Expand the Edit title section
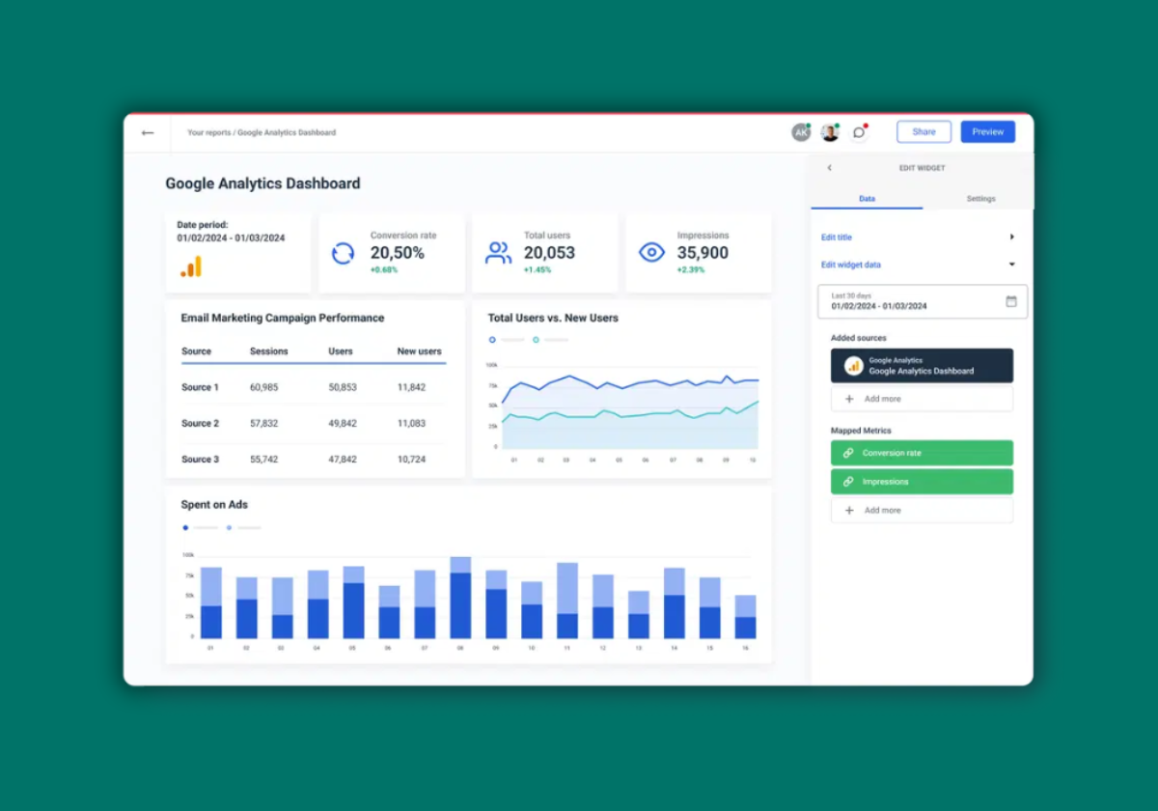1158x811 pixels. [x=918, y=238]
